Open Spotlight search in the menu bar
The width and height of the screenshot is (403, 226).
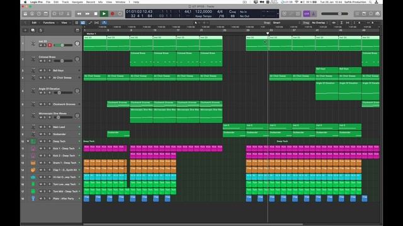click(370, 2)
